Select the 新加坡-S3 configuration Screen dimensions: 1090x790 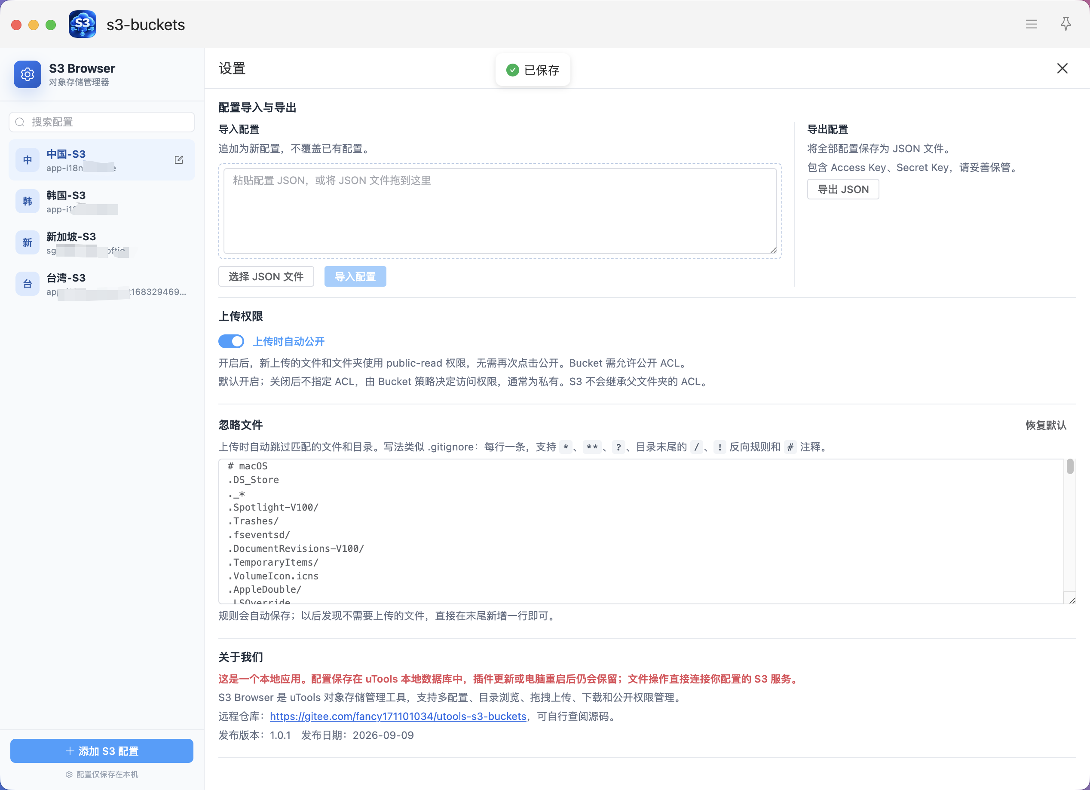click(102, 243)
